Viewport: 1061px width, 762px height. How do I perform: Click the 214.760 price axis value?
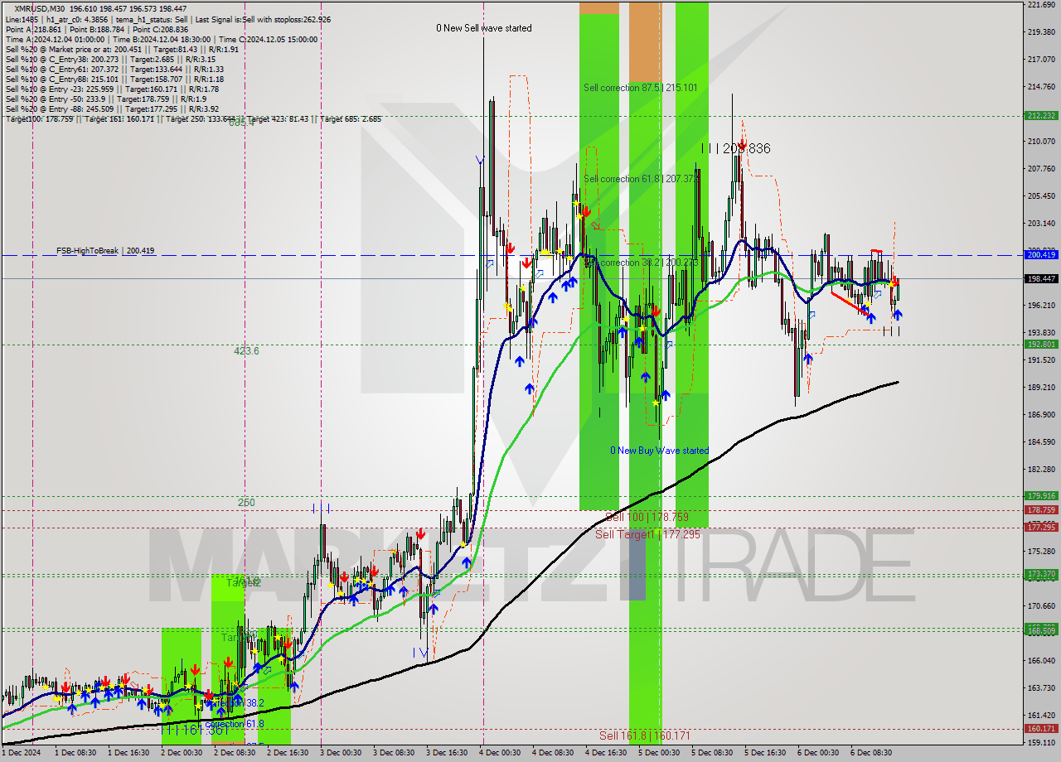point(1041,87)
